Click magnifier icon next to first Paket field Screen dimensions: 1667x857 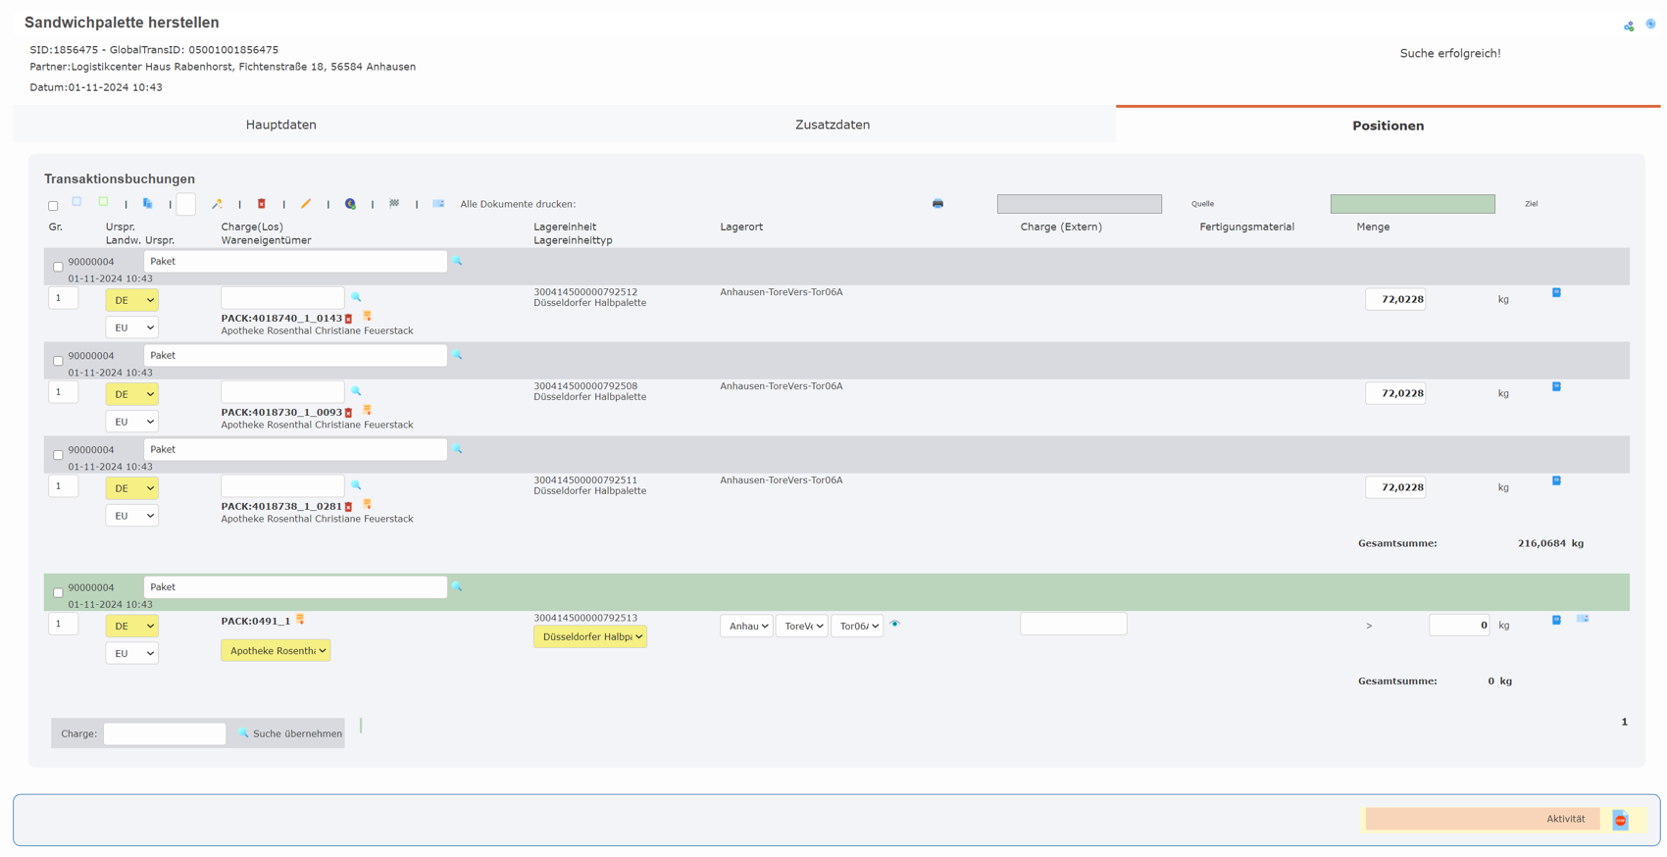click(457, 262)
